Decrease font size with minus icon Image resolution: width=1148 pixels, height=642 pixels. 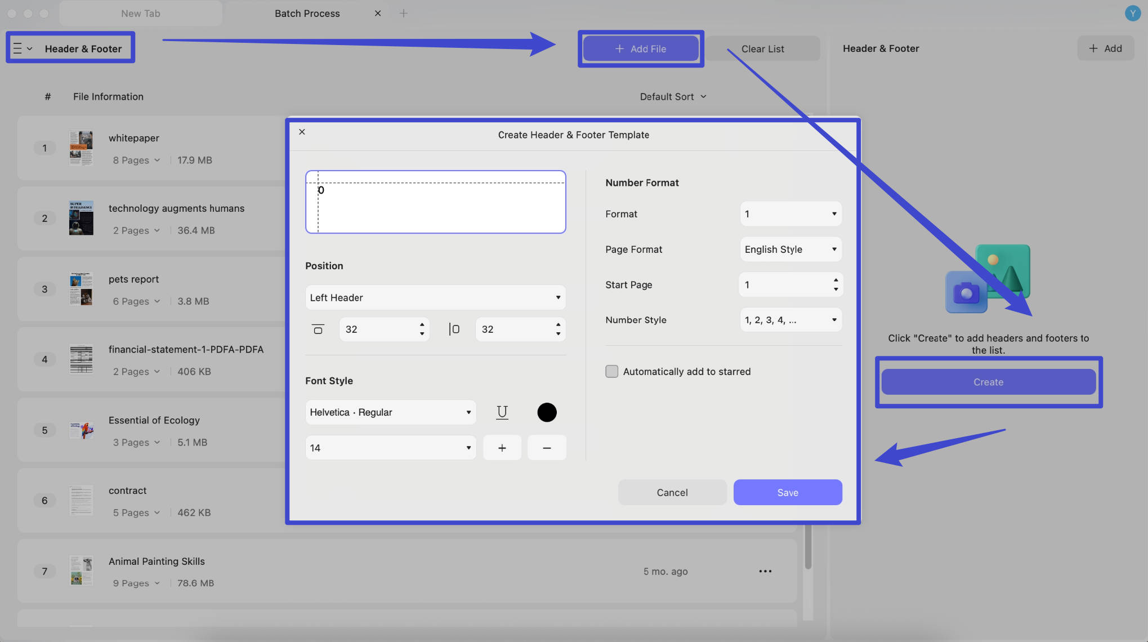tap(547, 448)
